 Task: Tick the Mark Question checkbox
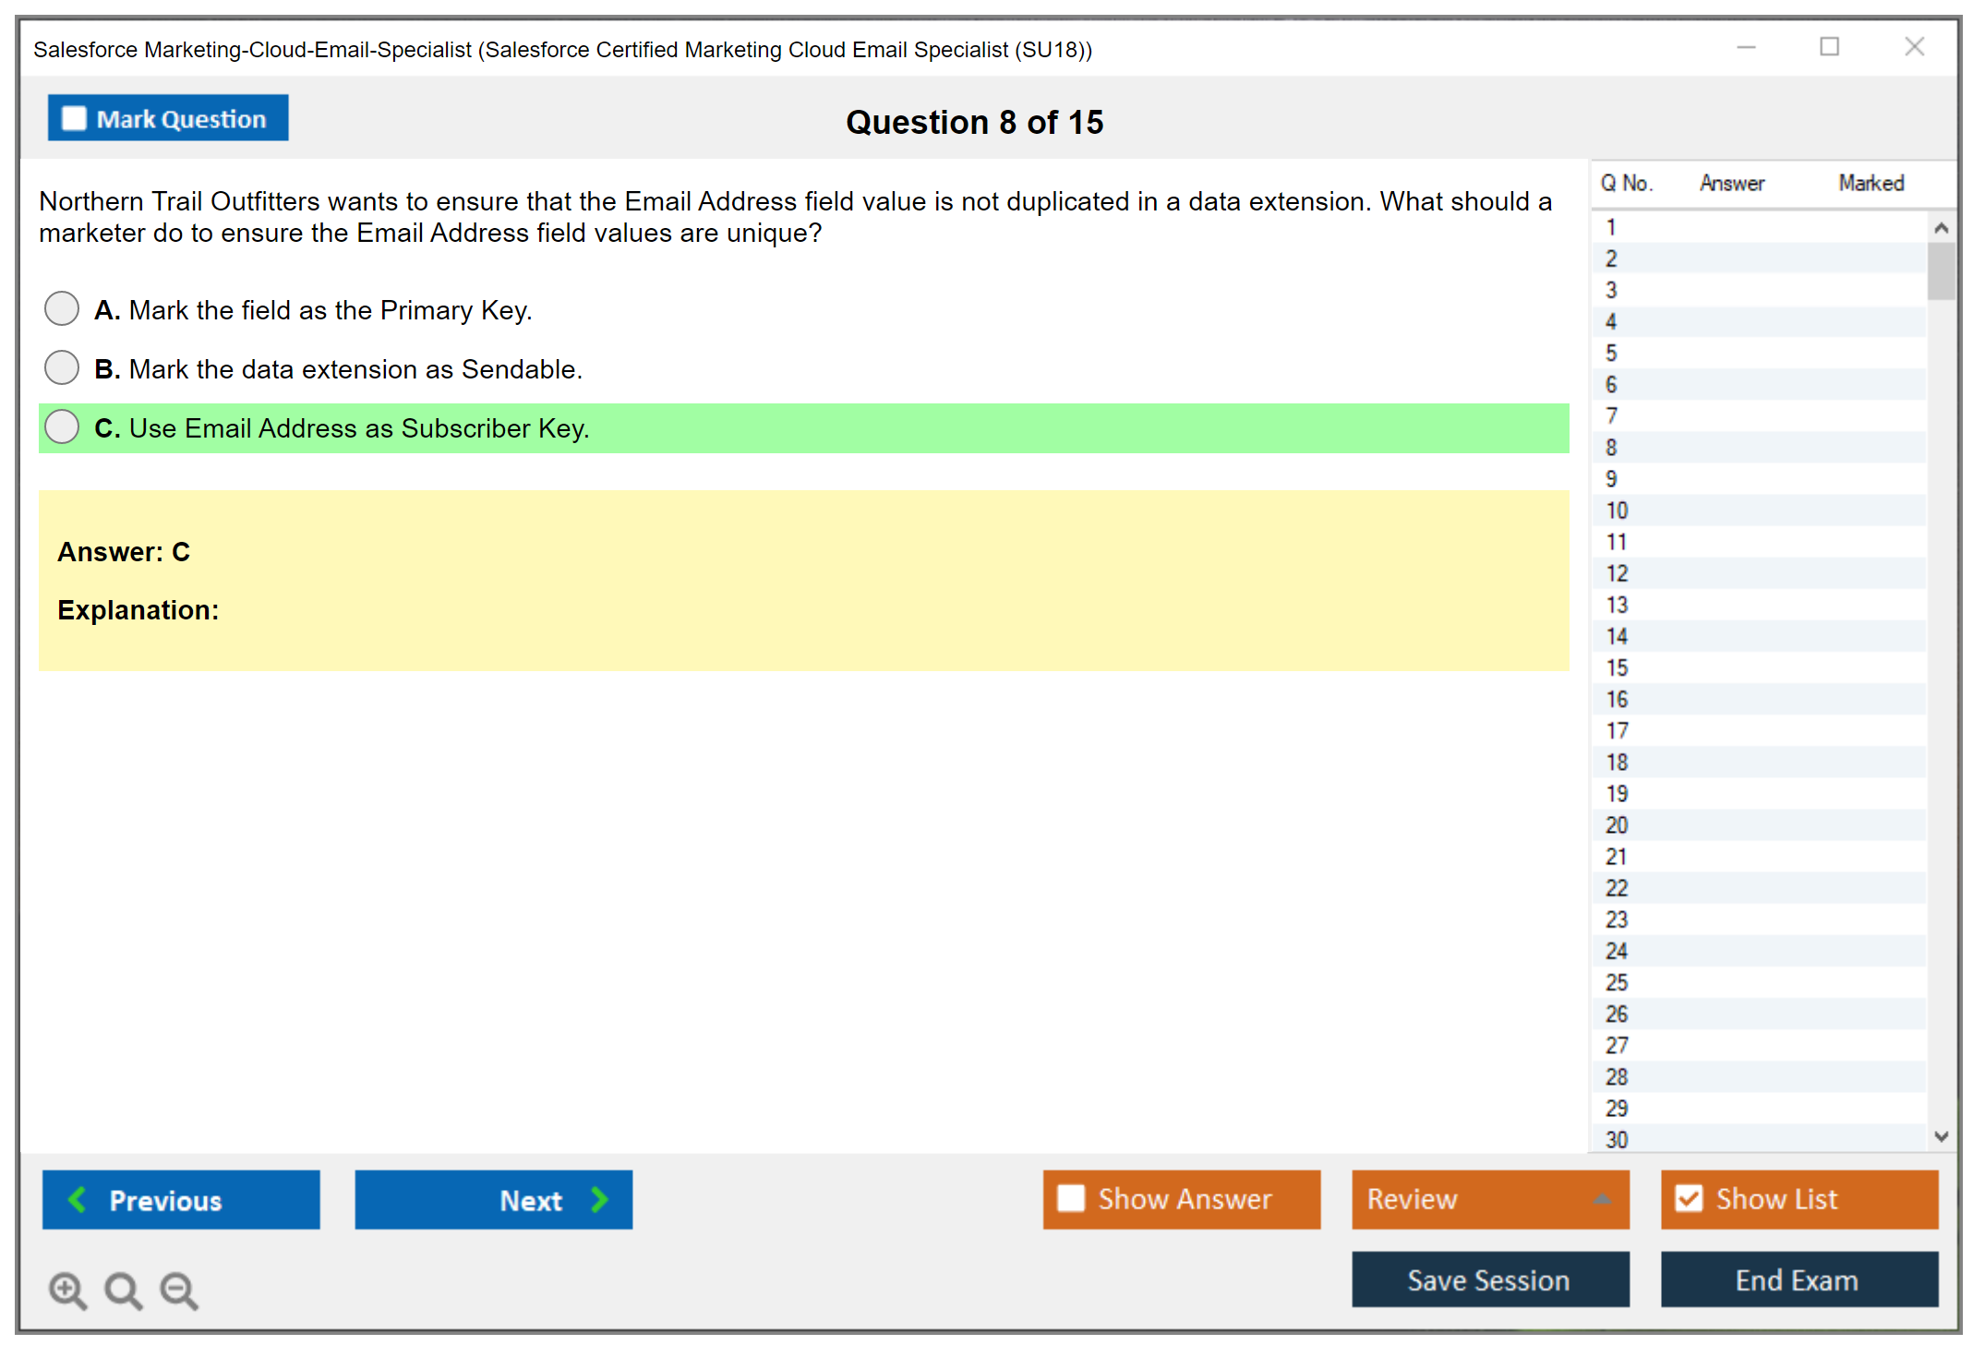click(74, 118)
